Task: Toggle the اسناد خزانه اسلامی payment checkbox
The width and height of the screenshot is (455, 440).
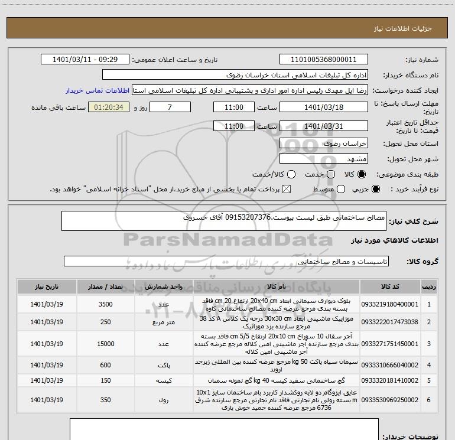Action: [x=287, y=190]
